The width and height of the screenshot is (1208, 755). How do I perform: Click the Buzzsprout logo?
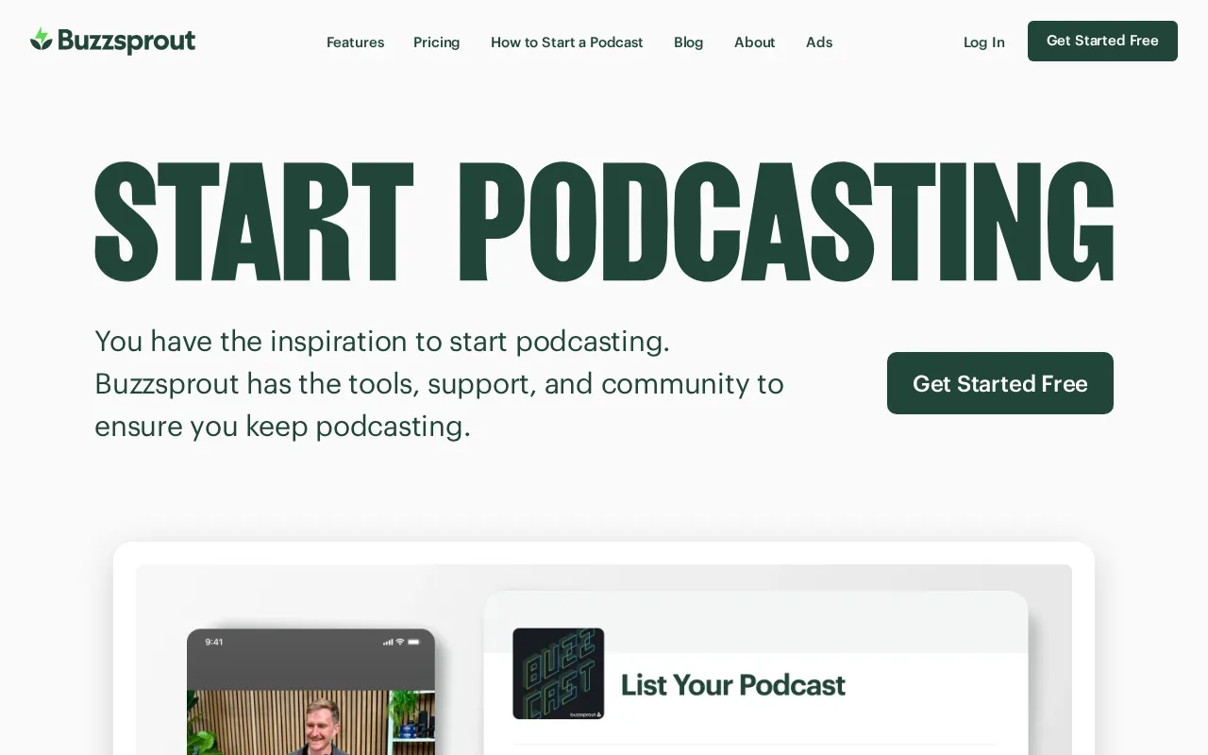[x=112, y=42]
